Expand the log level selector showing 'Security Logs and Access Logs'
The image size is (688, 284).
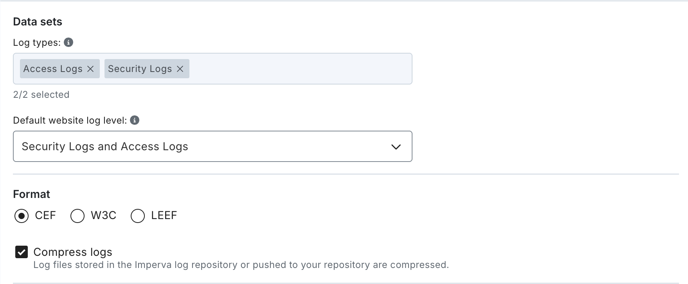(x=213, y=146)
